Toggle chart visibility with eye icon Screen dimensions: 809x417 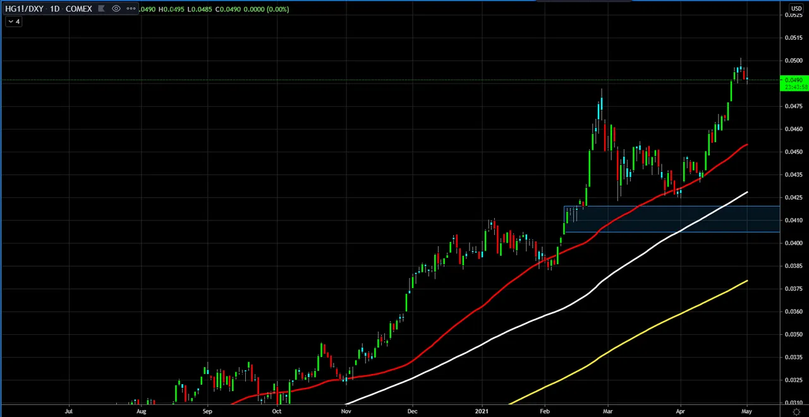pyautogui.click(x=116, y=9)
